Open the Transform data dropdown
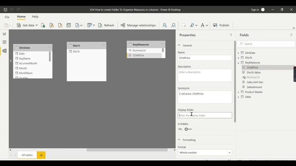Image resolution: width=296 pixels, height=166 pixels. point(91,25)
